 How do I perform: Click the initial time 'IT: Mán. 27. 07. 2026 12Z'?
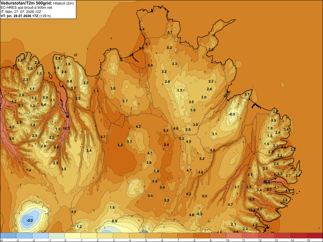pyautogui.click(x=21, y=12)
